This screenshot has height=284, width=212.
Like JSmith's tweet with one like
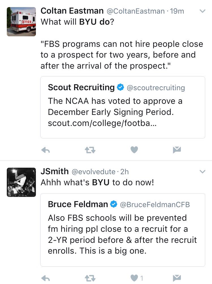tap(134, 278)
